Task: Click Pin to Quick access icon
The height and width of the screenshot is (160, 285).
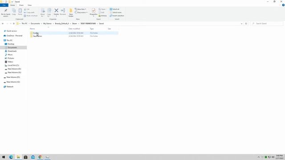Action: 6,11
